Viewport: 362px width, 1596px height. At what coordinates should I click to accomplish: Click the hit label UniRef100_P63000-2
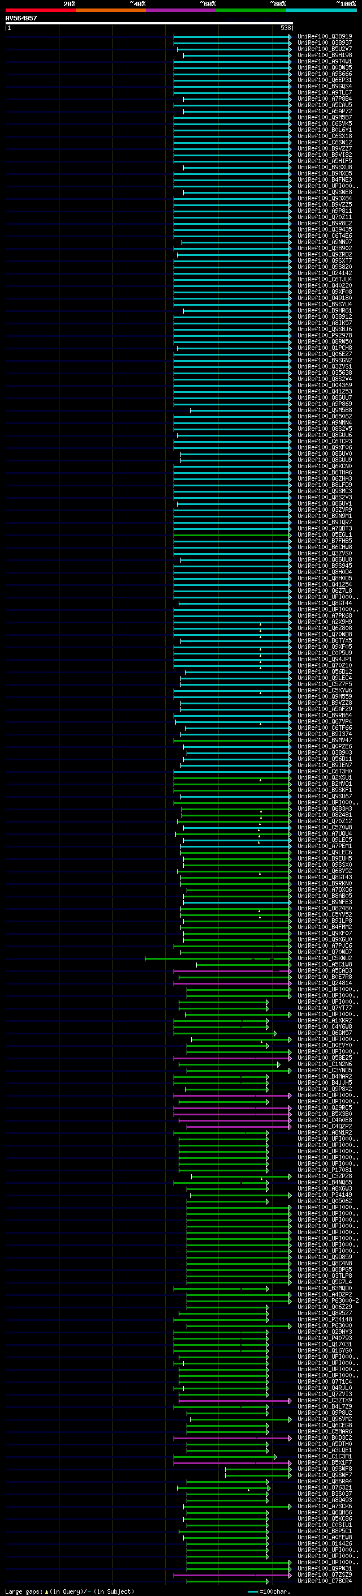[328, 1300]
